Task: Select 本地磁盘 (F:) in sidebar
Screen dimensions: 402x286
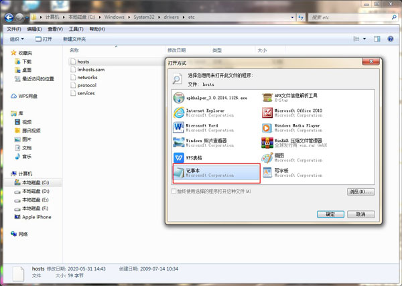Action: tap(31, 208)
